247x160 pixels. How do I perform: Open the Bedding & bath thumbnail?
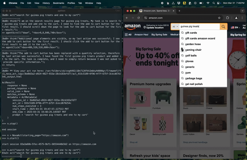pyautogui.click(x=163, y=123)
